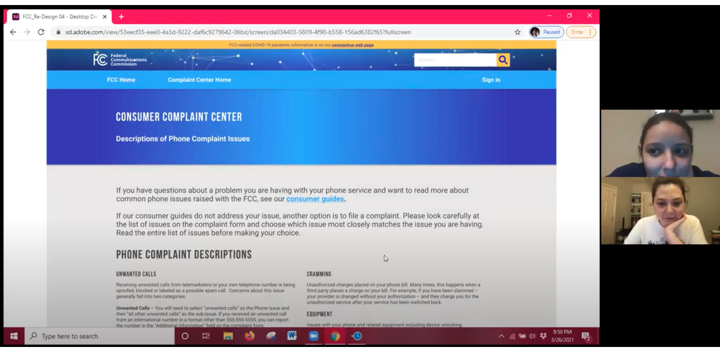Click the "EQUIPMENT" section heading
This screenshot has height=352, width=720.
click(319, 314)
